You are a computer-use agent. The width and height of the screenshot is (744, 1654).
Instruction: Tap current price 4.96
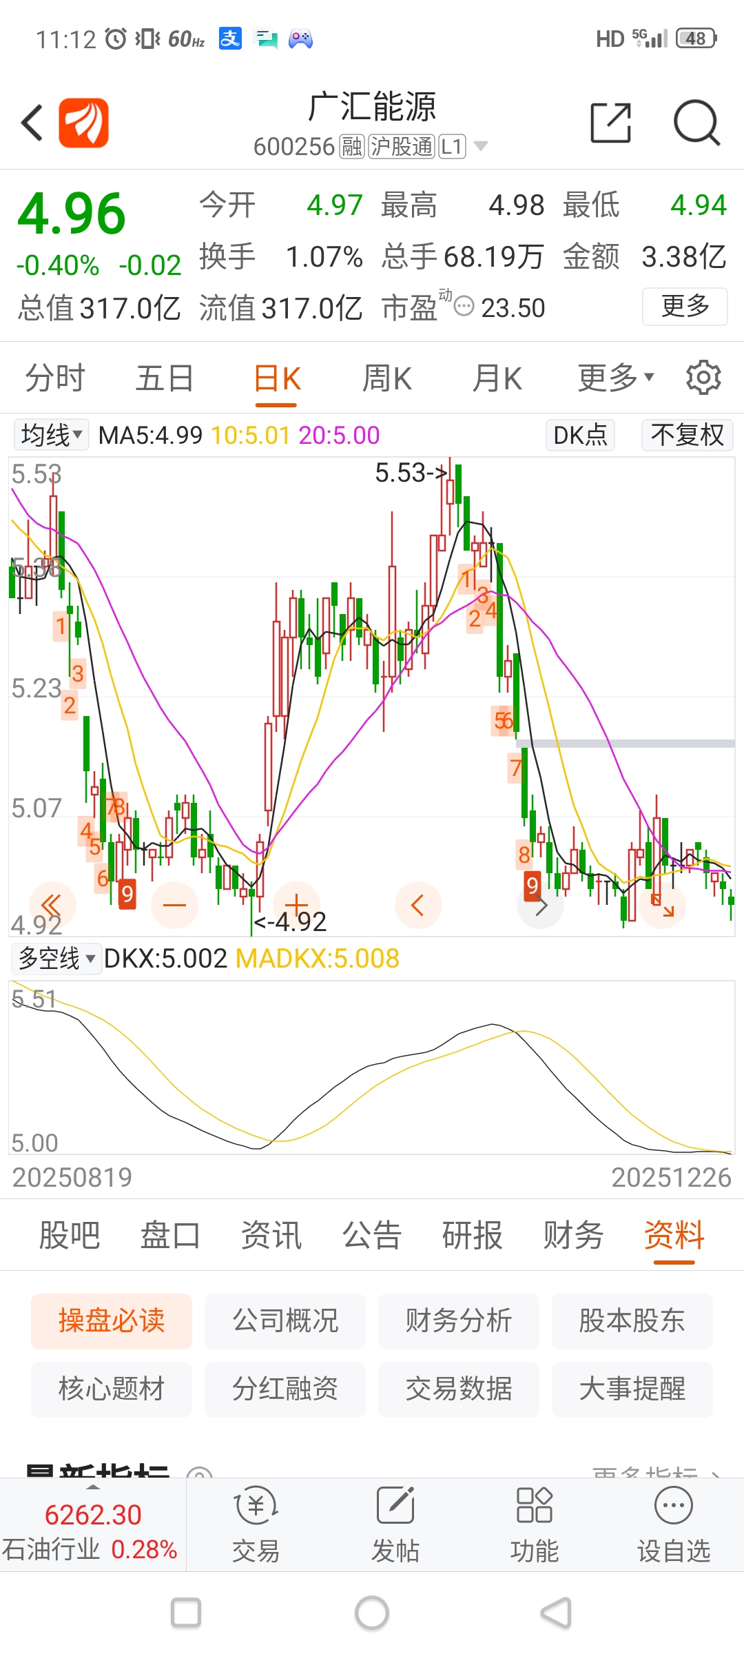[x=72, y=214]
